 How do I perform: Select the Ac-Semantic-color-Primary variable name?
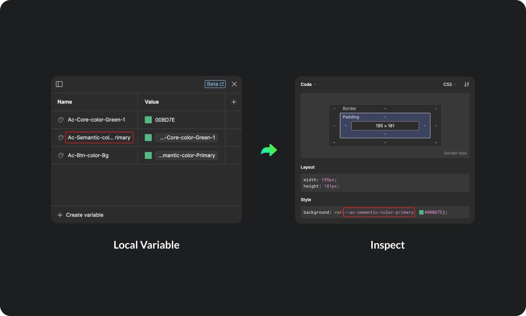click(x=99, y=138)
